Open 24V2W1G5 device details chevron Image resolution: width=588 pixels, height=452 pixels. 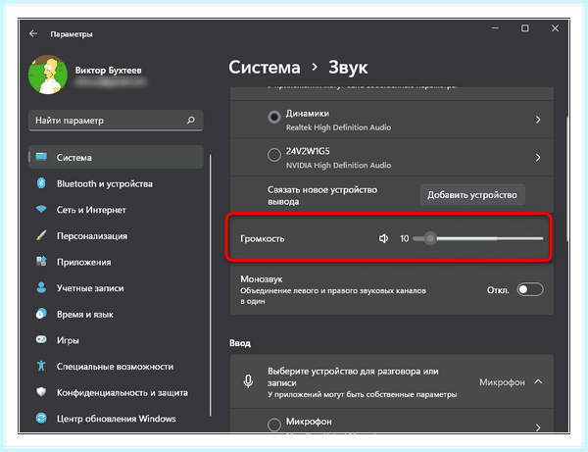(538, 157)
